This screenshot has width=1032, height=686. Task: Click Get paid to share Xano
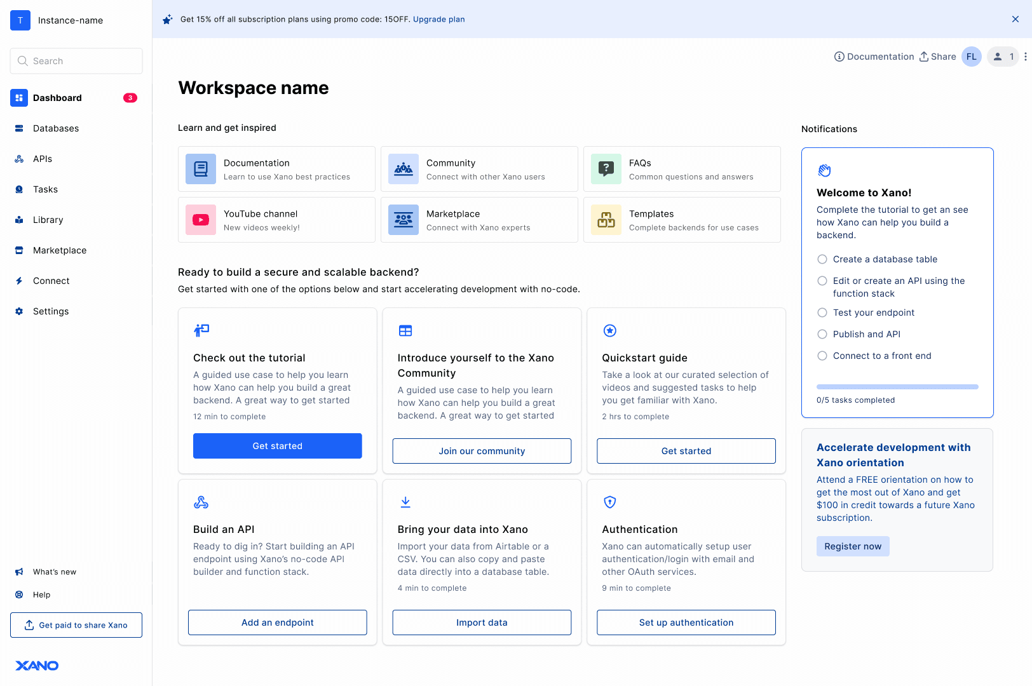point(76,625)
